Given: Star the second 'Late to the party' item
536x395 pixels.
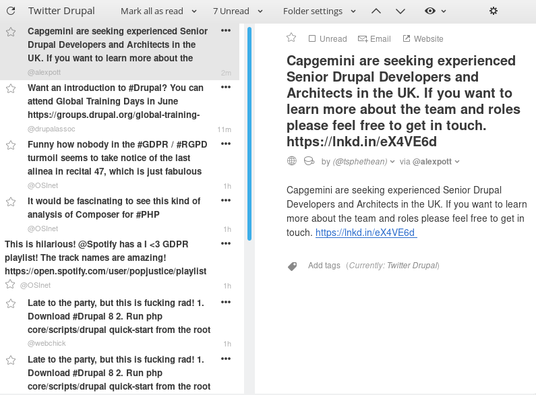Looking at the screenshot, I should coord(11,360).
